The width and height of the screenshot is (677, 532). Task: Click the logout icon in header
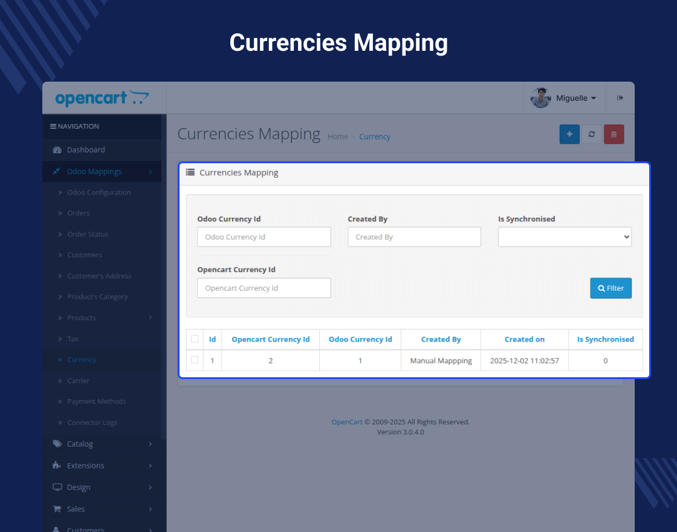click(620, 98)
